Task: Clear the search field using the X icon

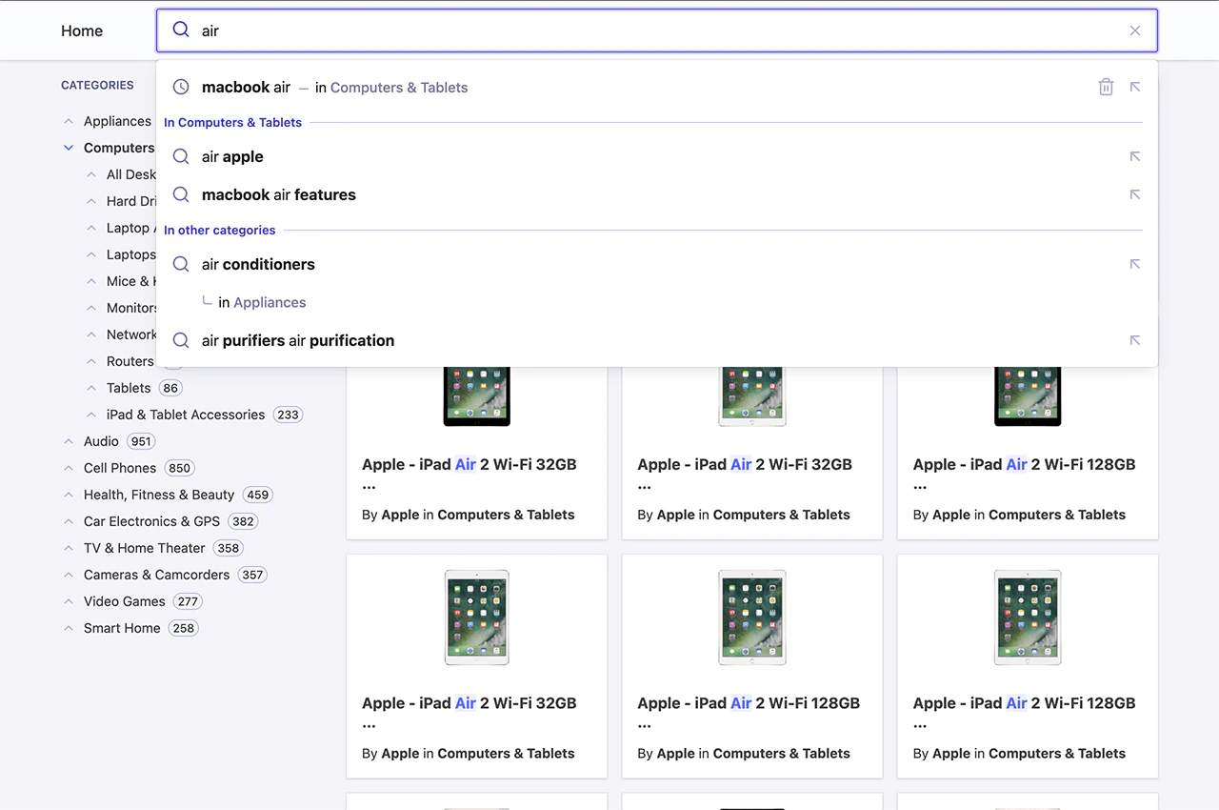Action: click(1135, 30)
